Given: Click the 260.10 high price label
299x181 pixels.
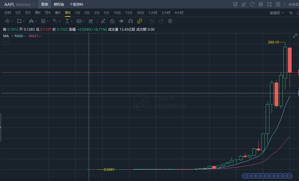Looking at the screenshot, I should (x=273, y=42).
